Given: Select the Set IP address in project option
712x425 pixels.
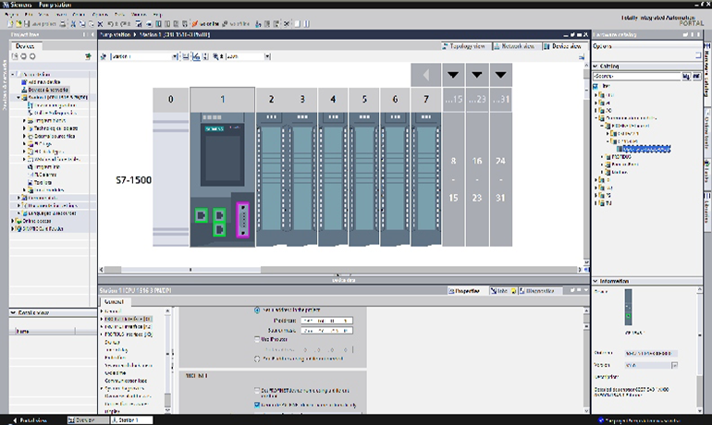Looking at the screenshot, I should pyautogui.click(x=256, y=310).
